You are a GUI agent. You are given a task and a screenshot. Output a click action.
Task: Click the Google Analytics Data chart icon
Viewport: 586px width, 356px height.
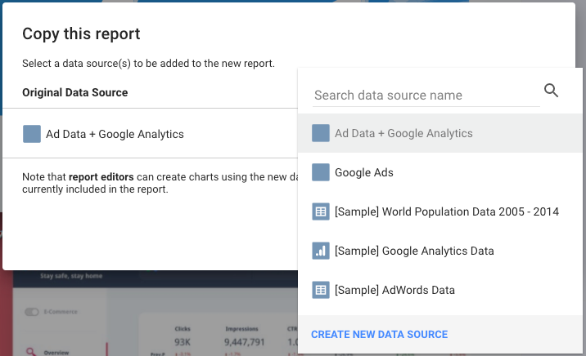(x=321, y=251)
